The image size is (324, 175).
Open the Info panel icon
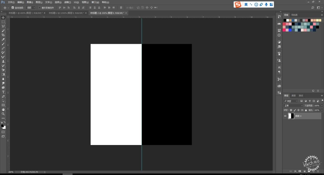(279, 35)
